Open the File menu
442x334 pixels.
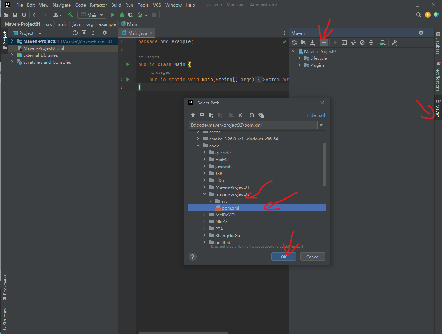click(x=19, y=5)
